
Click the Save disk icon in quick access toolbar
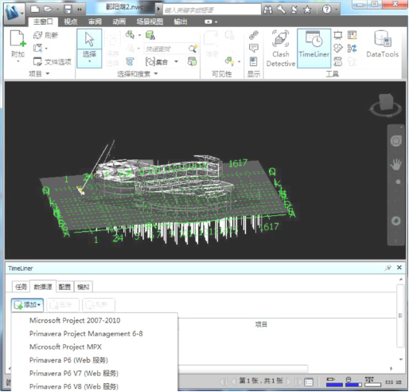click(68, 10)
